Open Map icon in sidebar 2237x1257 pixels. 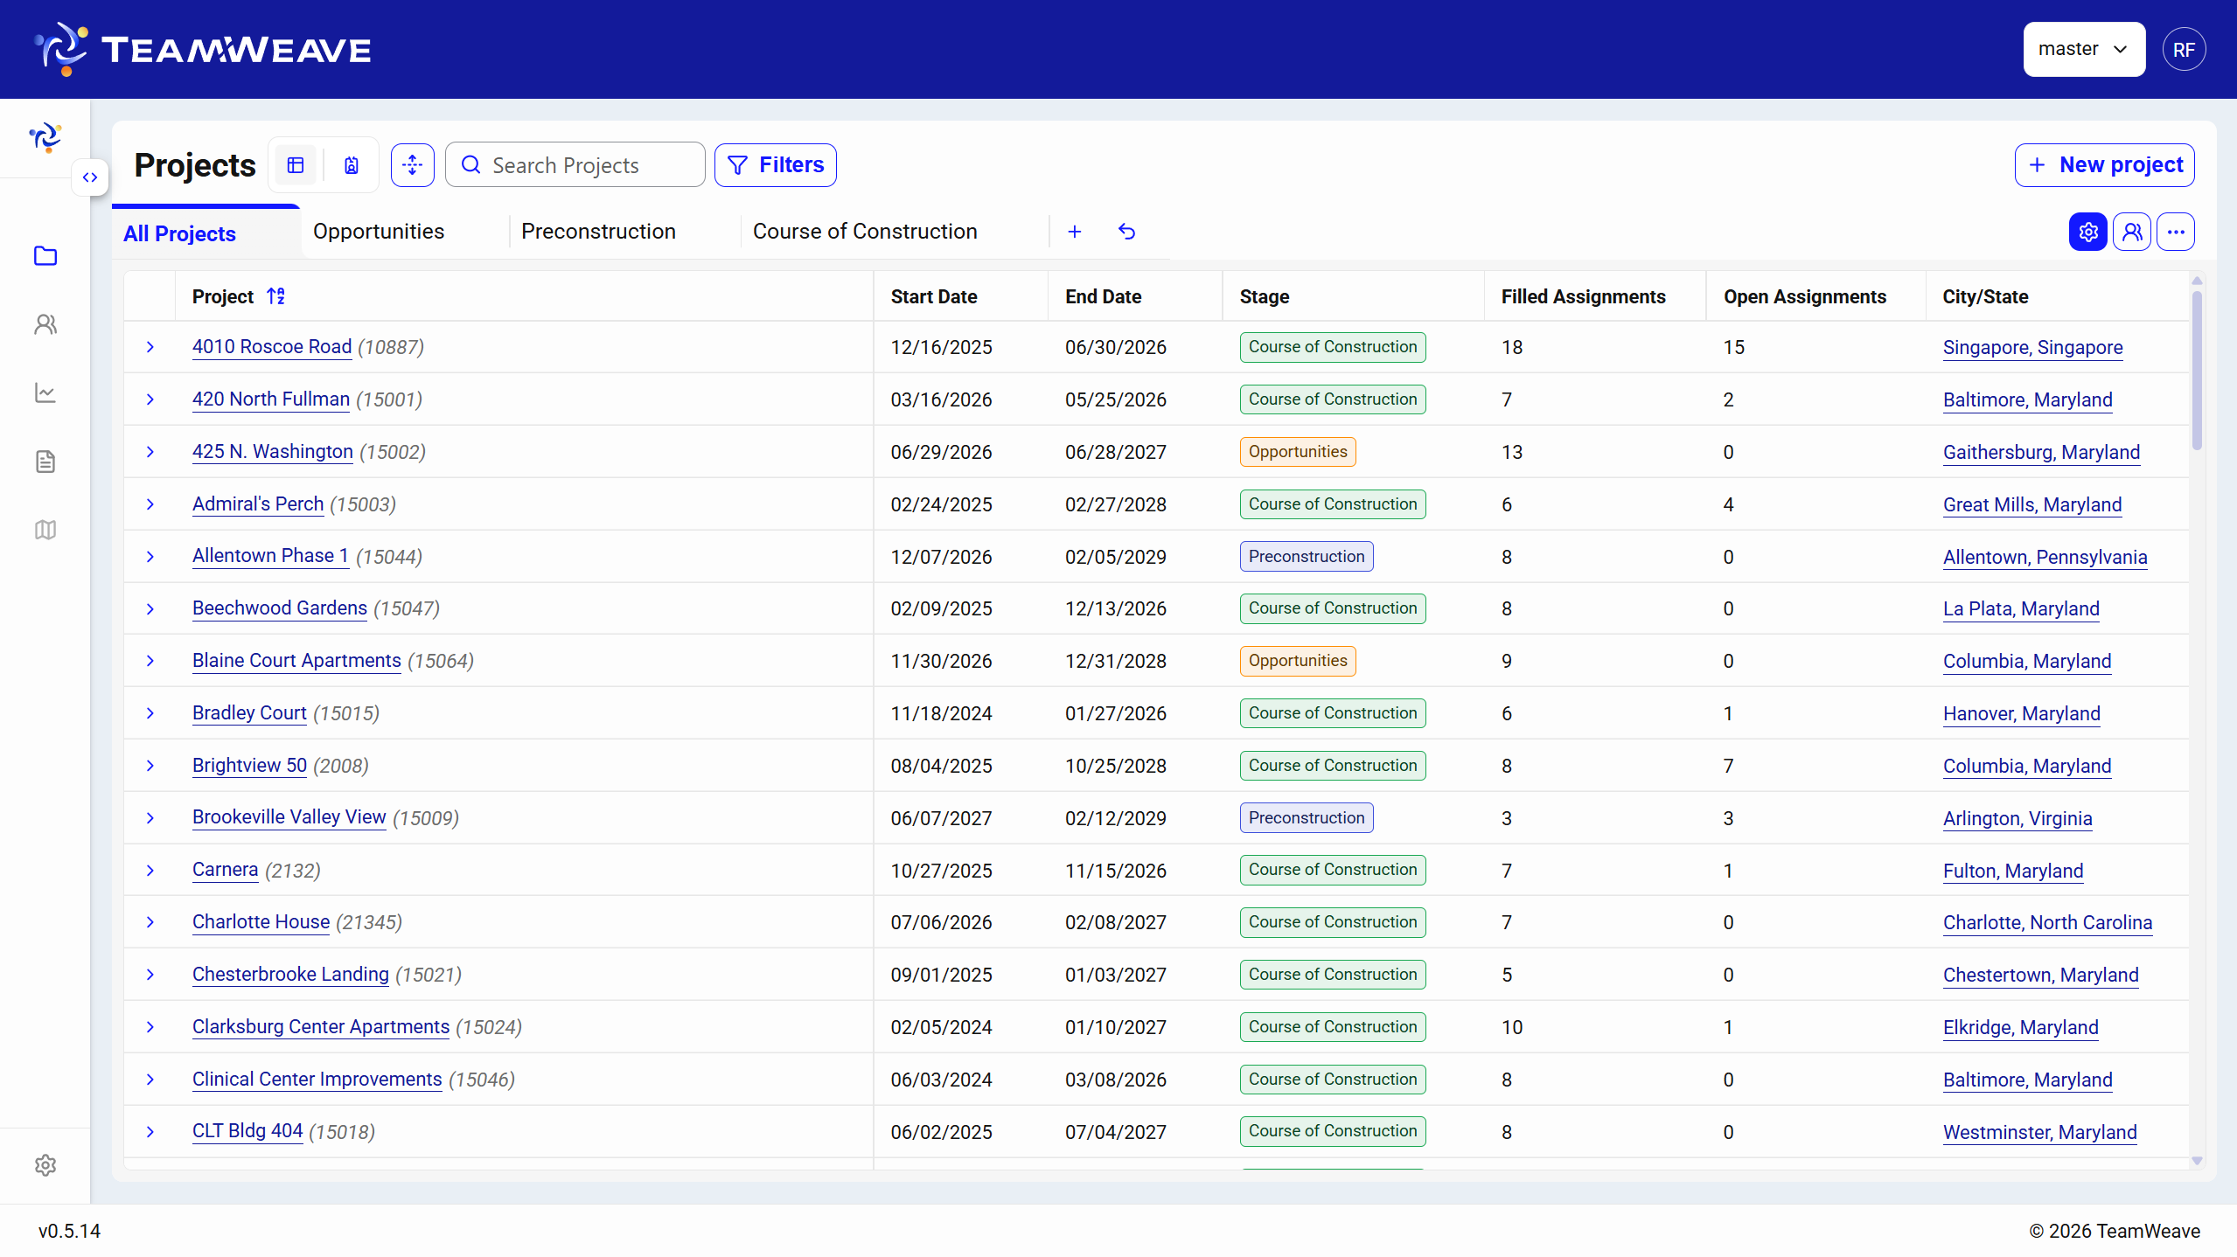click(45, 530)
